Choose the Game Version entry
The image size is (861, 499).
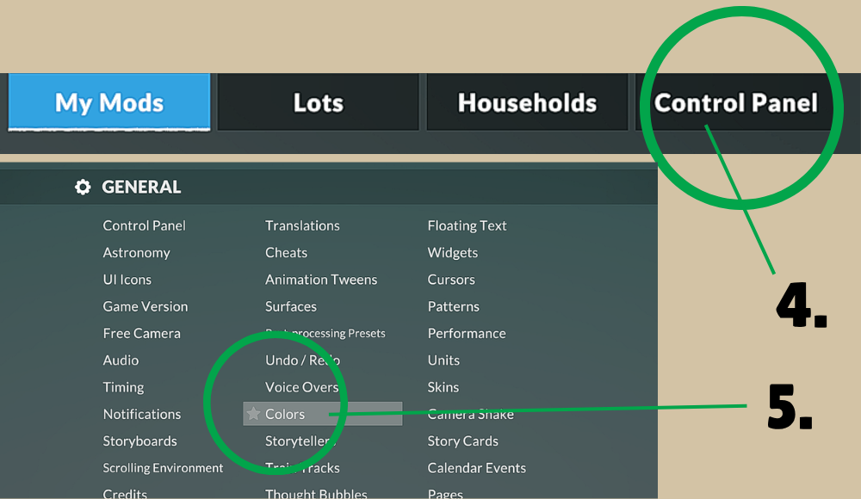tap(146, 306)
